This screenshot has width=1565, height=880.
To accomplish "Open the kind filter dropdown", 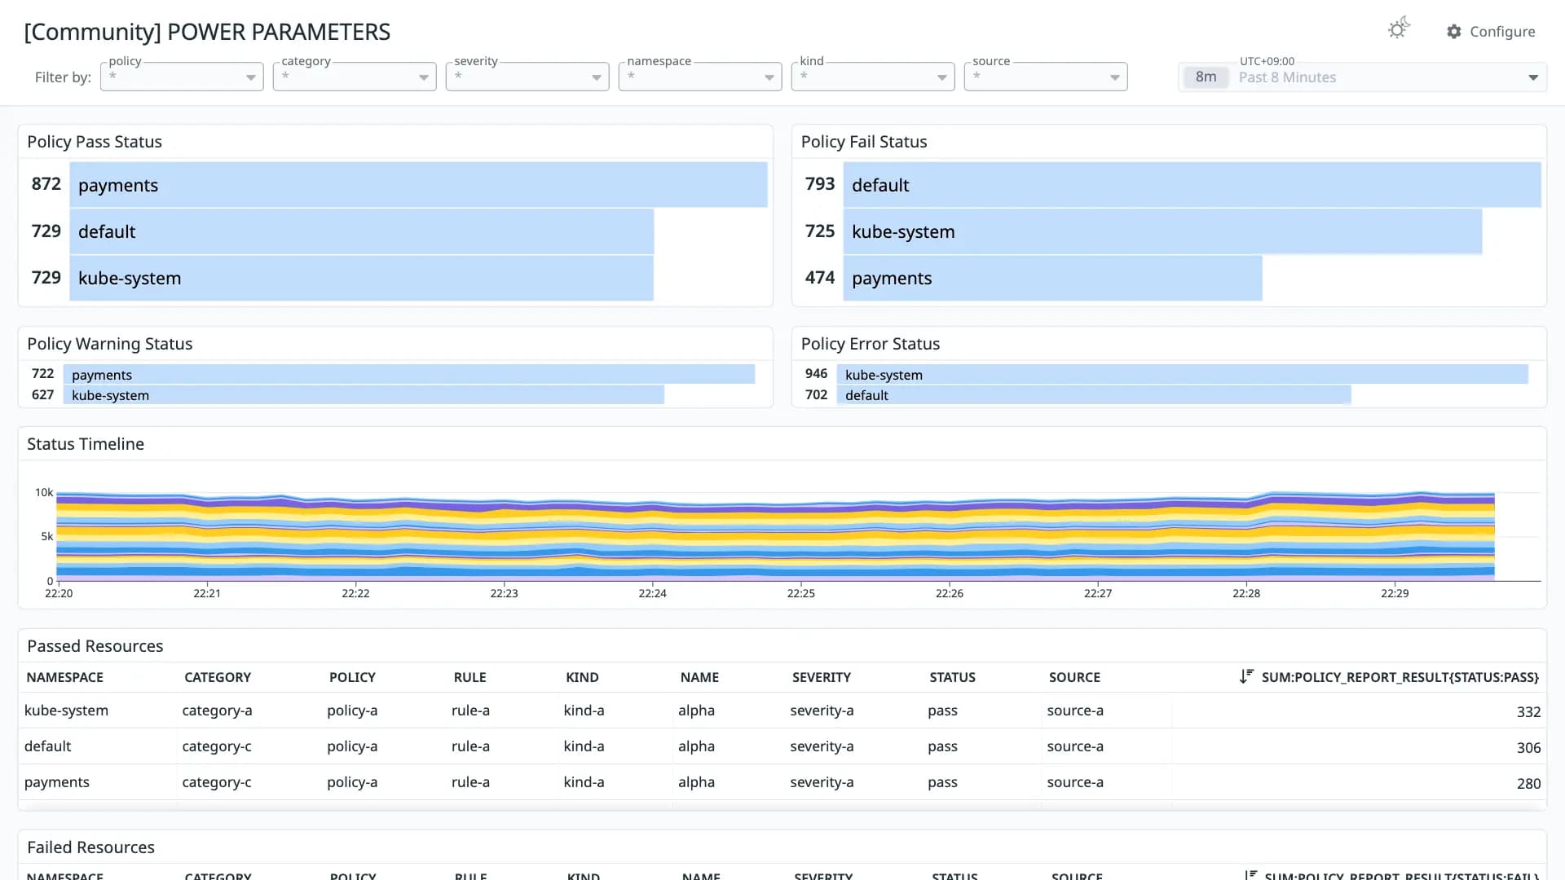I will pyautogui.click(x=873, y=77).
